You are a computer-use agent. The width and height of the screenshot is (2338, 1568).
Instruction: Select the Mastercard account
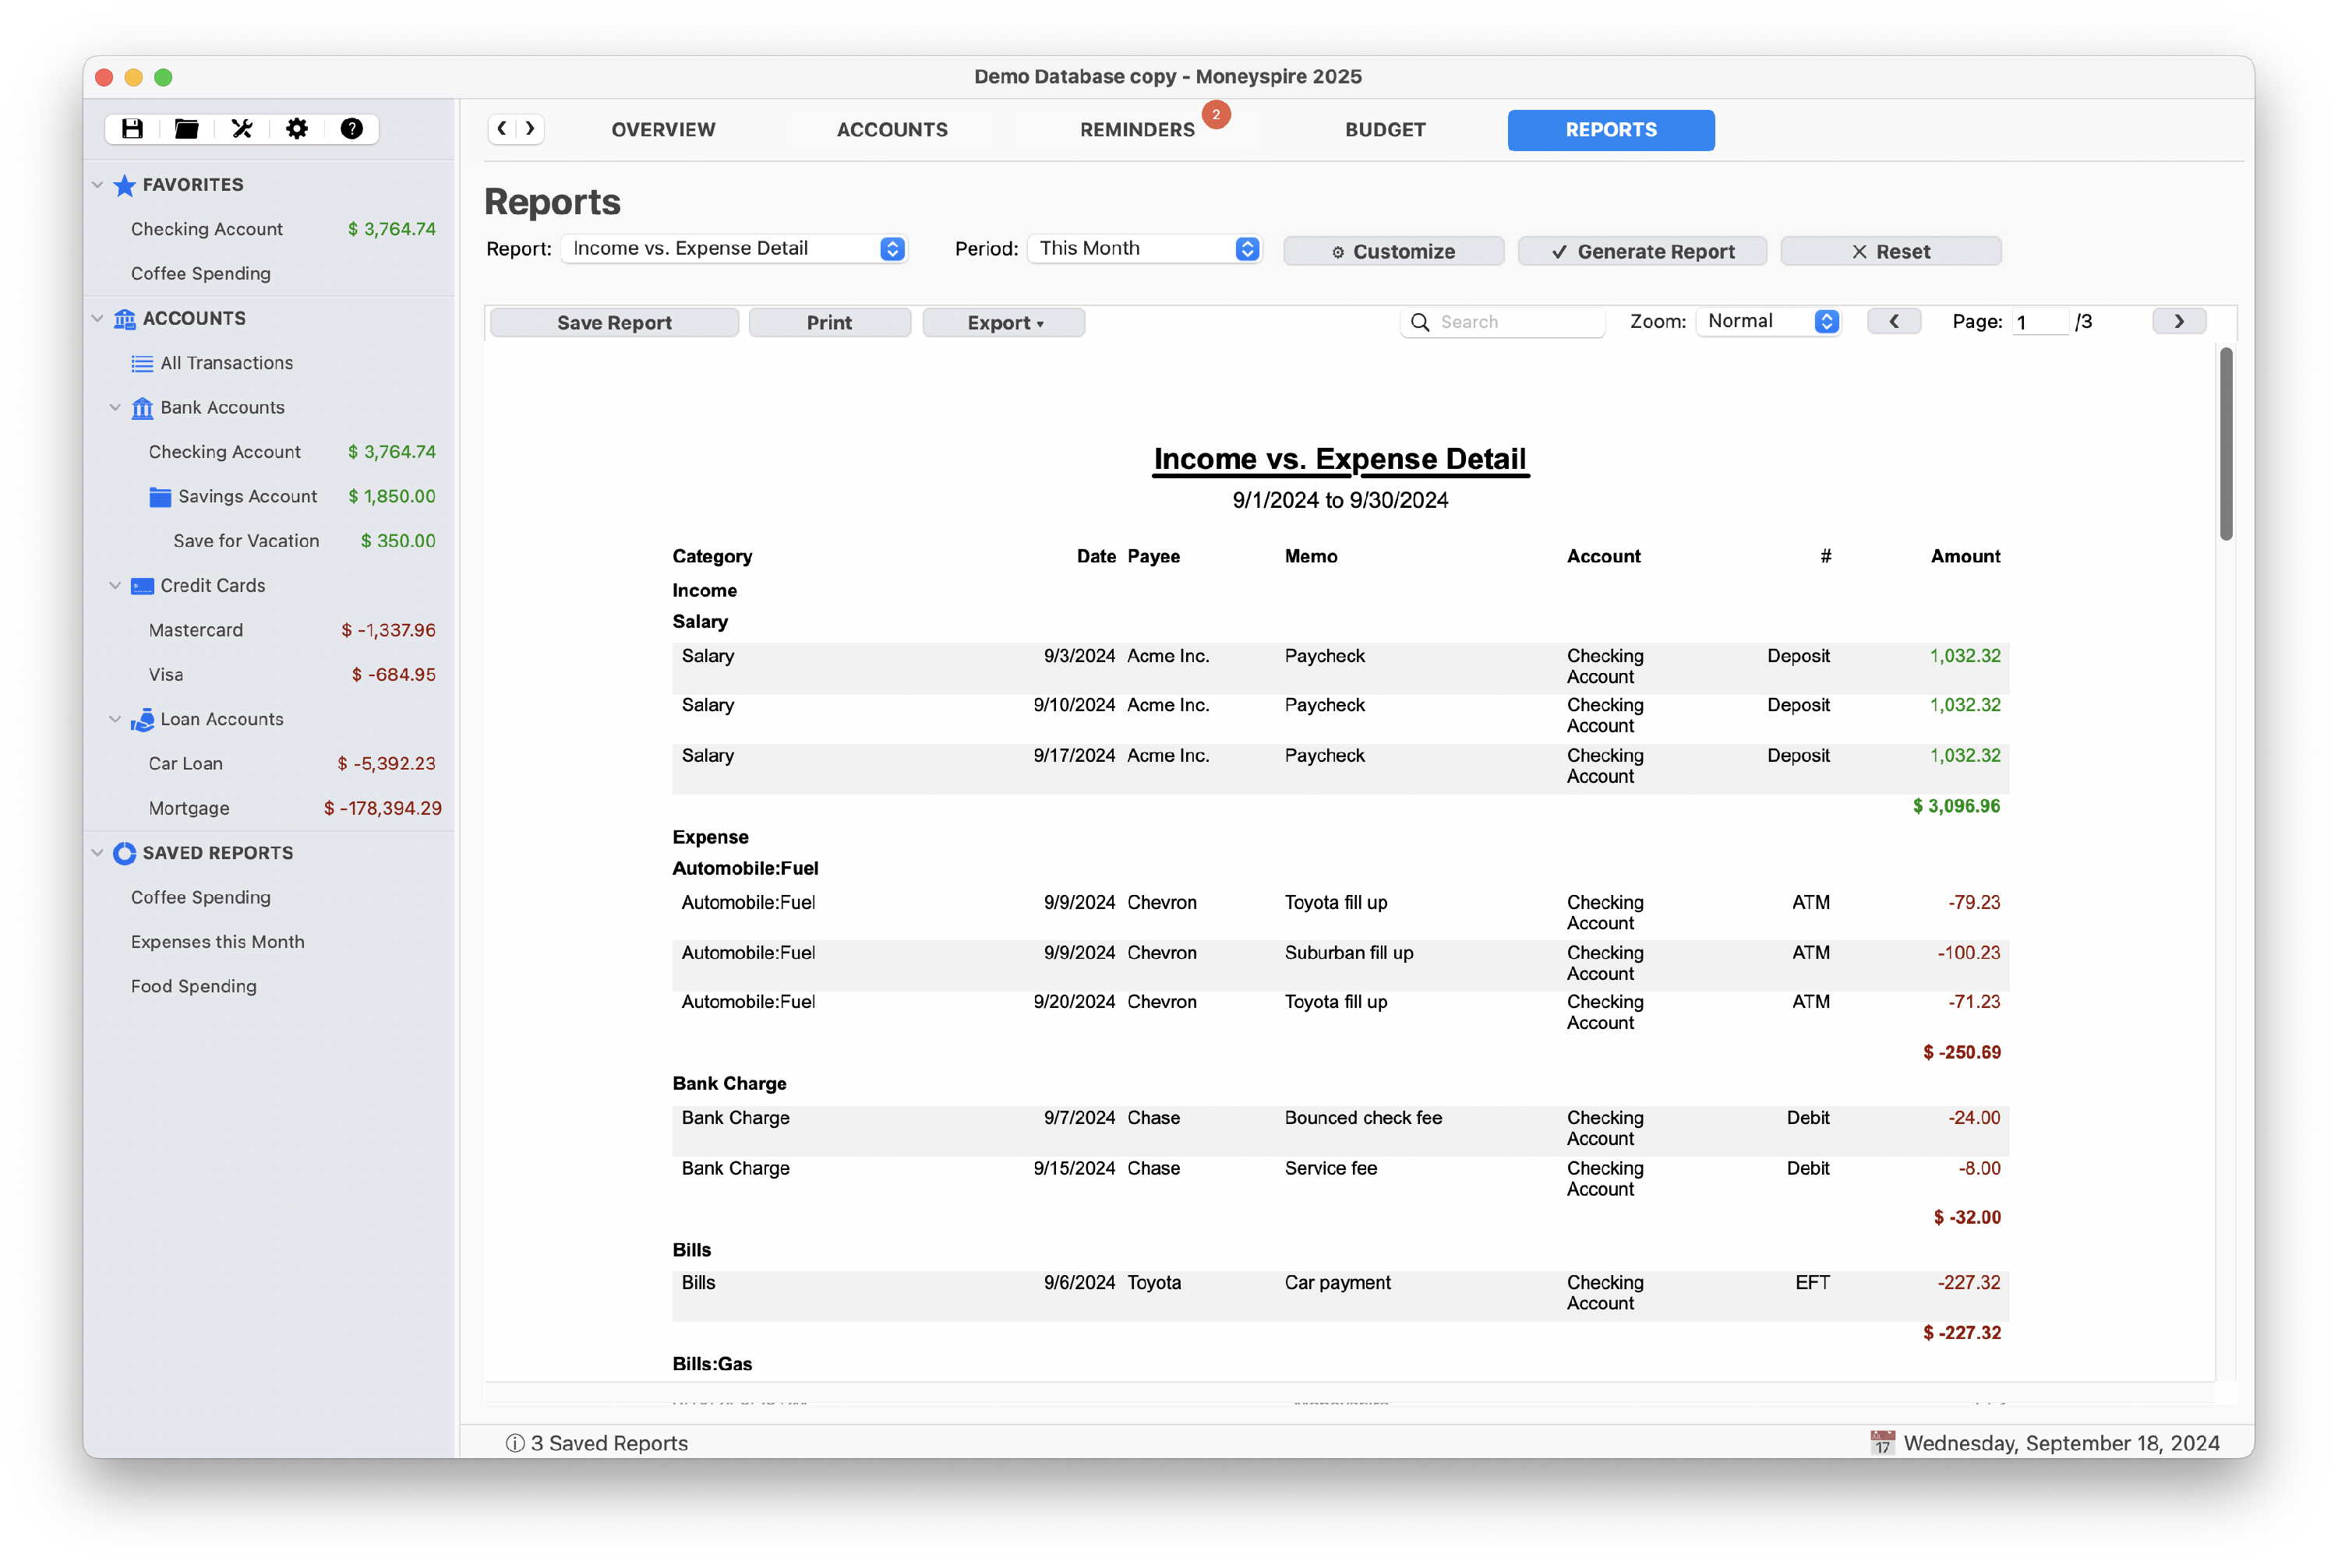click(270, 631)
